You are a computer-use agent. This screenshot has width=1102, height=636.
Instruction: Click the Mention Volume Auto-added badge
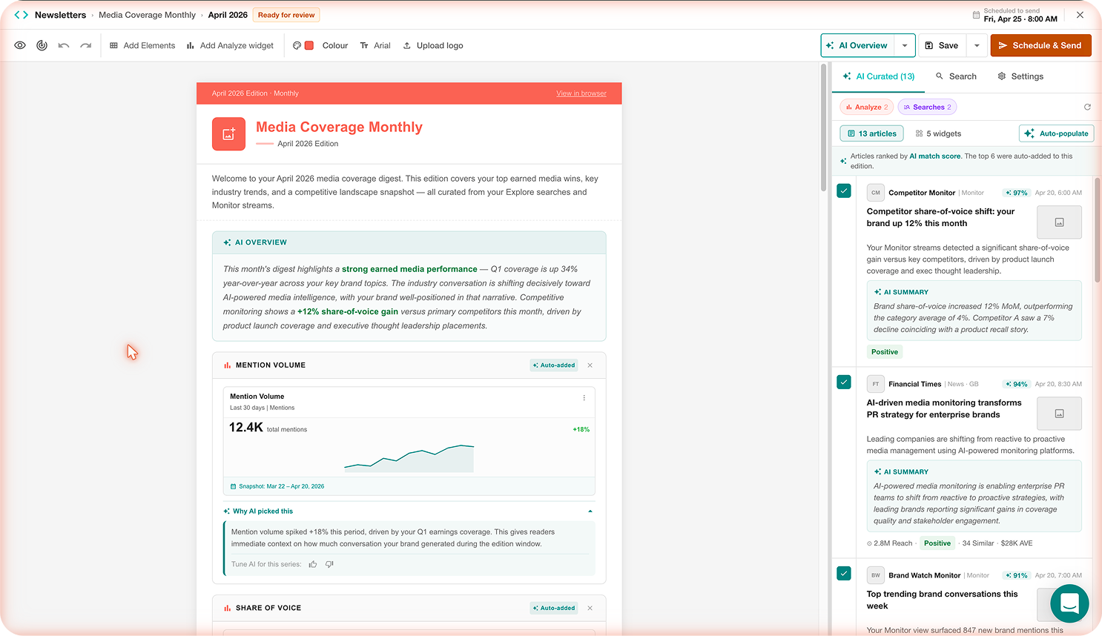coord(554,365)
